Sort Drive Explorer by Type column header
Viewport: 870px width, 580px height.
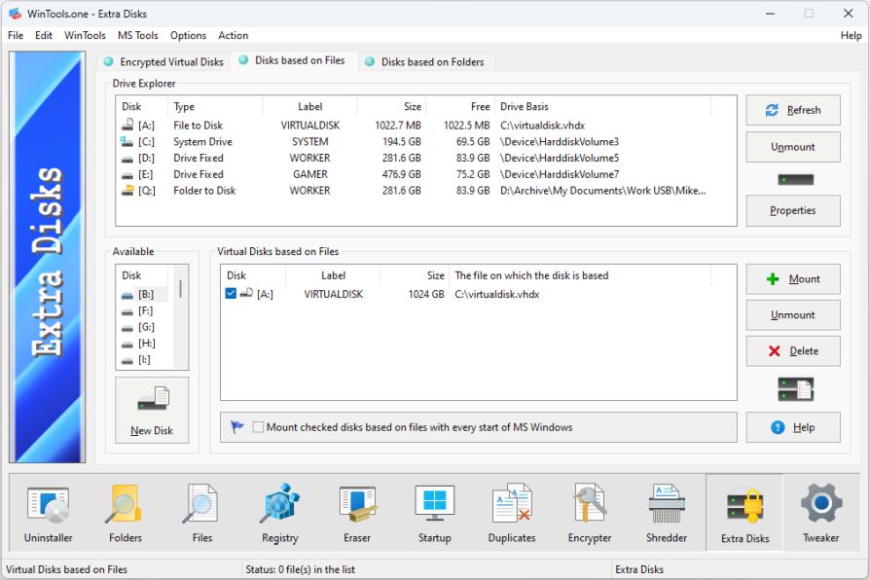coord(214,107)
